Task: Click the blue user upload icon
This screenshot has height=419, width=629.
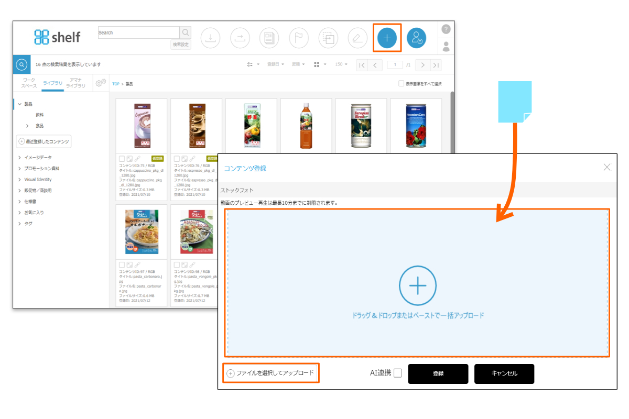Action: [x=417, y=38]
